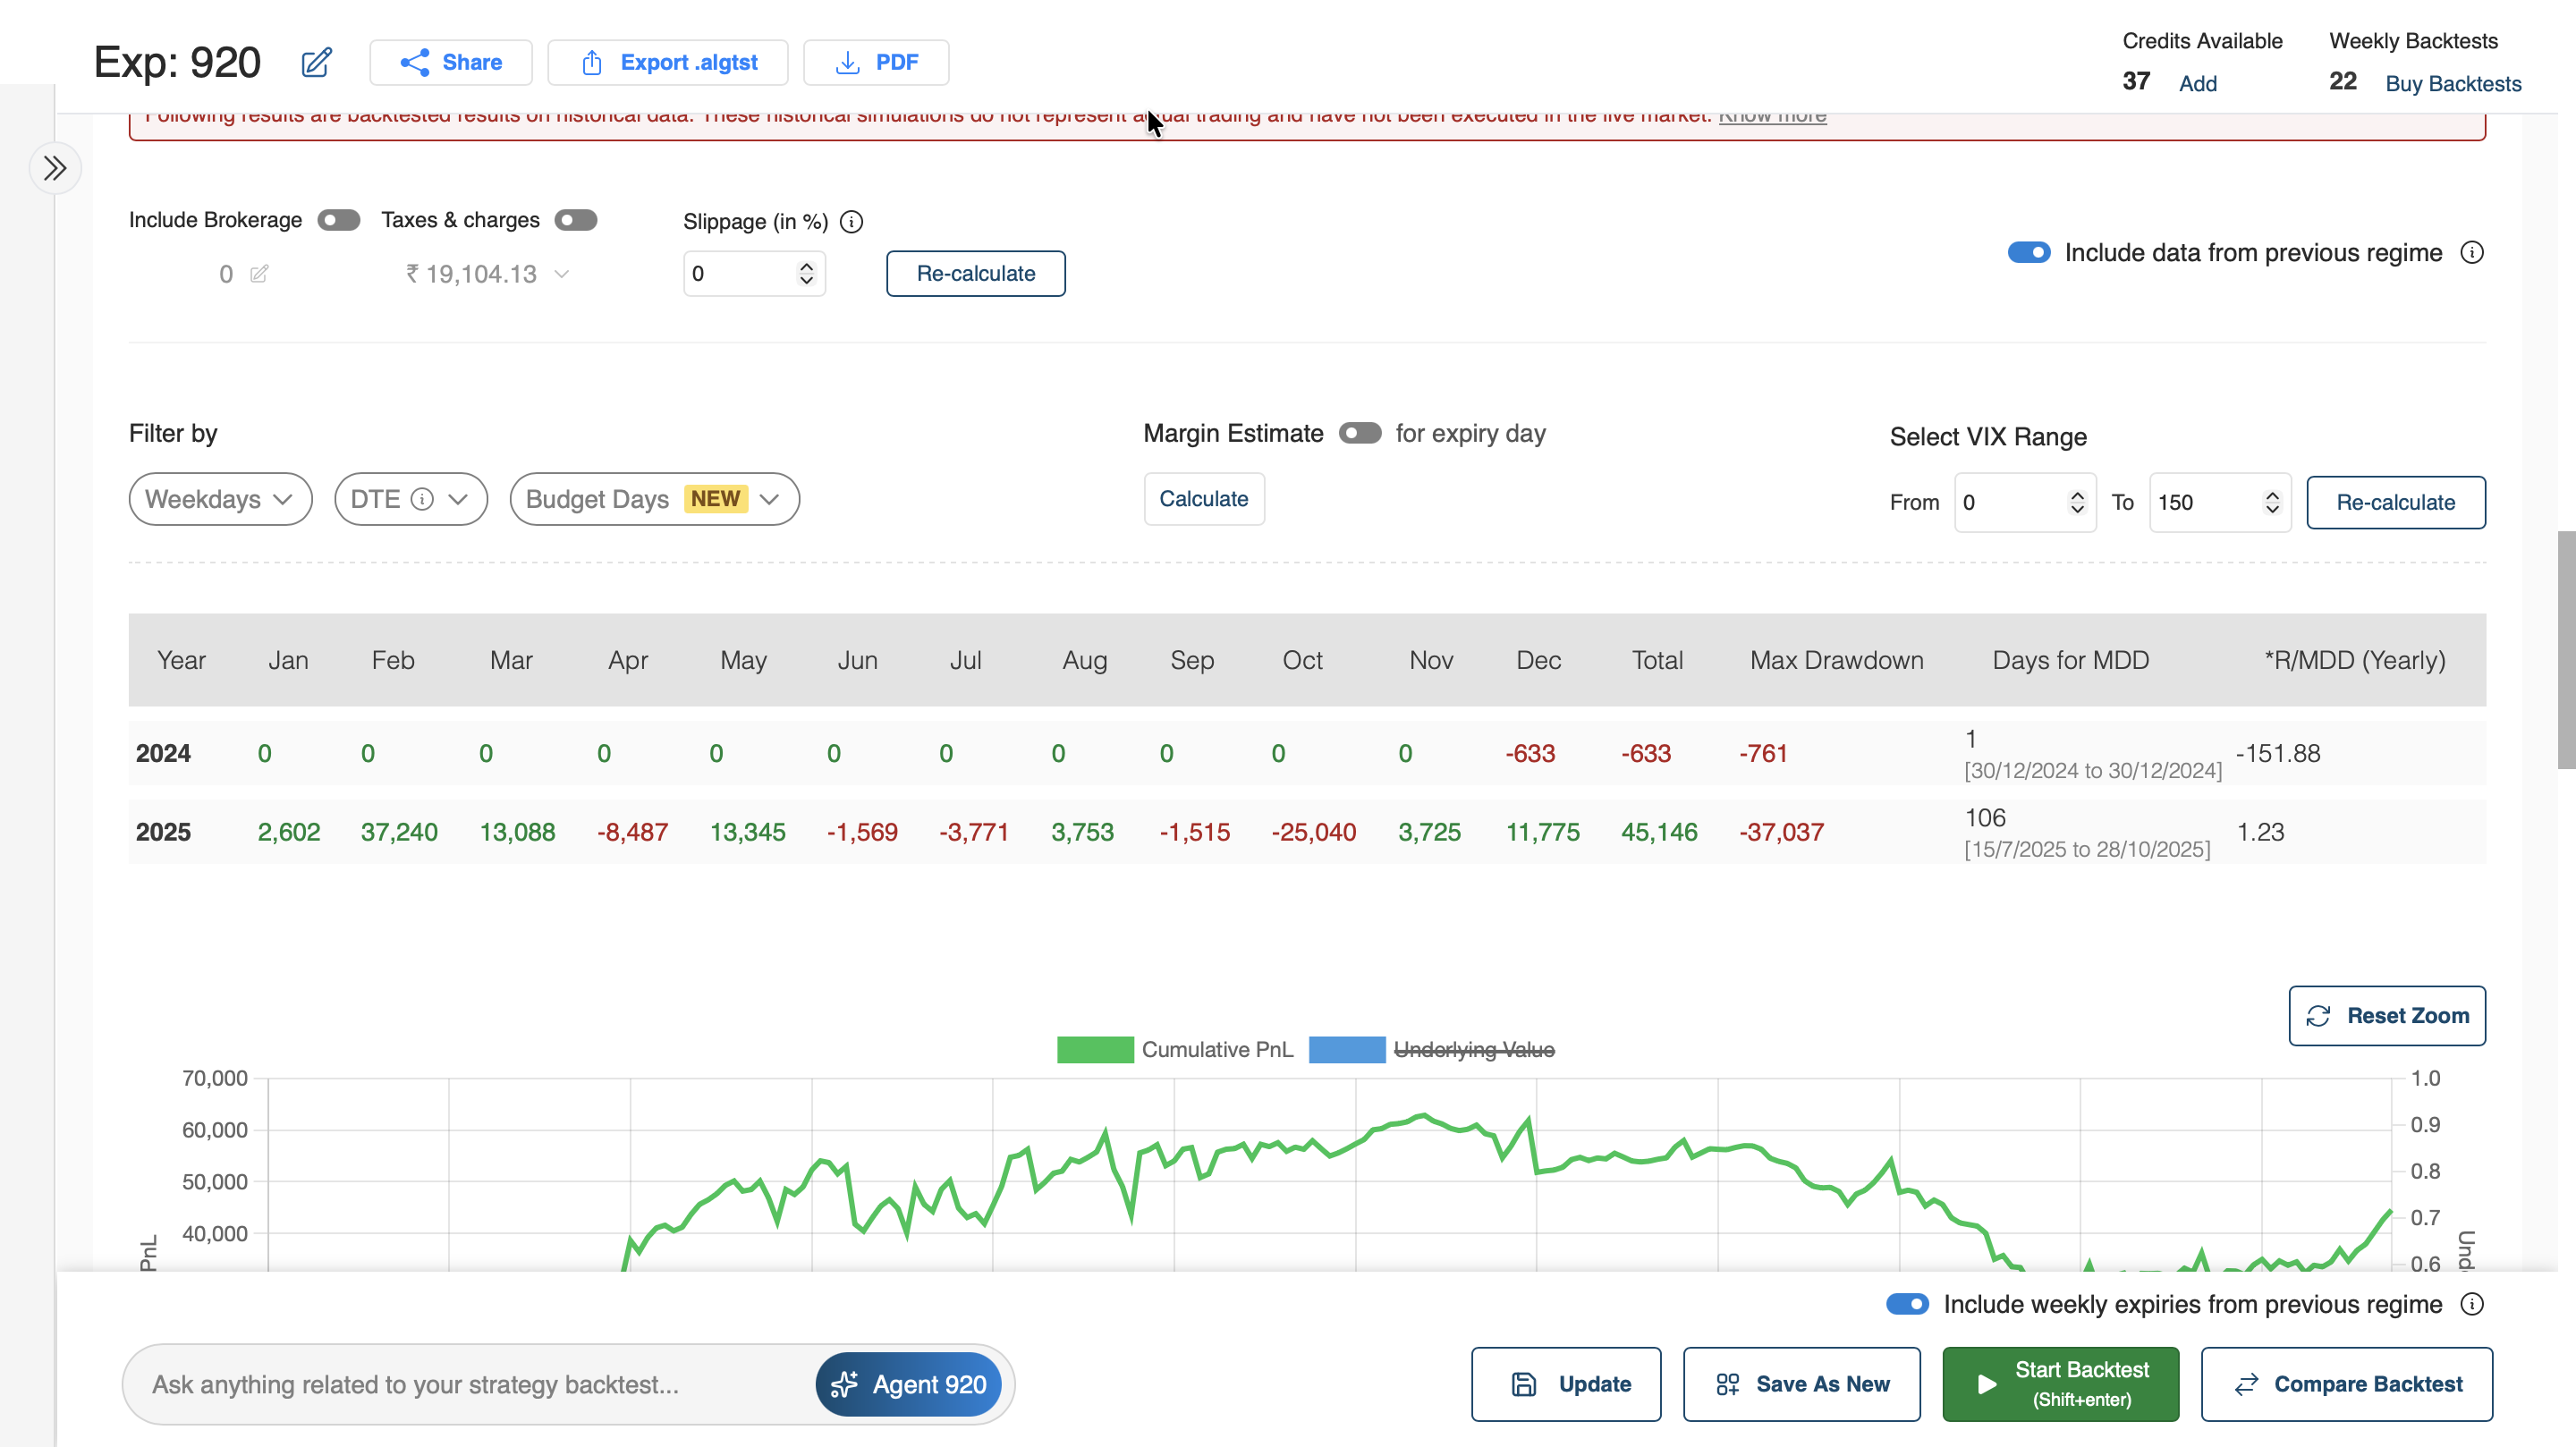Click info icon next to previous regime data
Image resolution: width=2576 pixels, height=1447 pixels.
coord(2471,253)
